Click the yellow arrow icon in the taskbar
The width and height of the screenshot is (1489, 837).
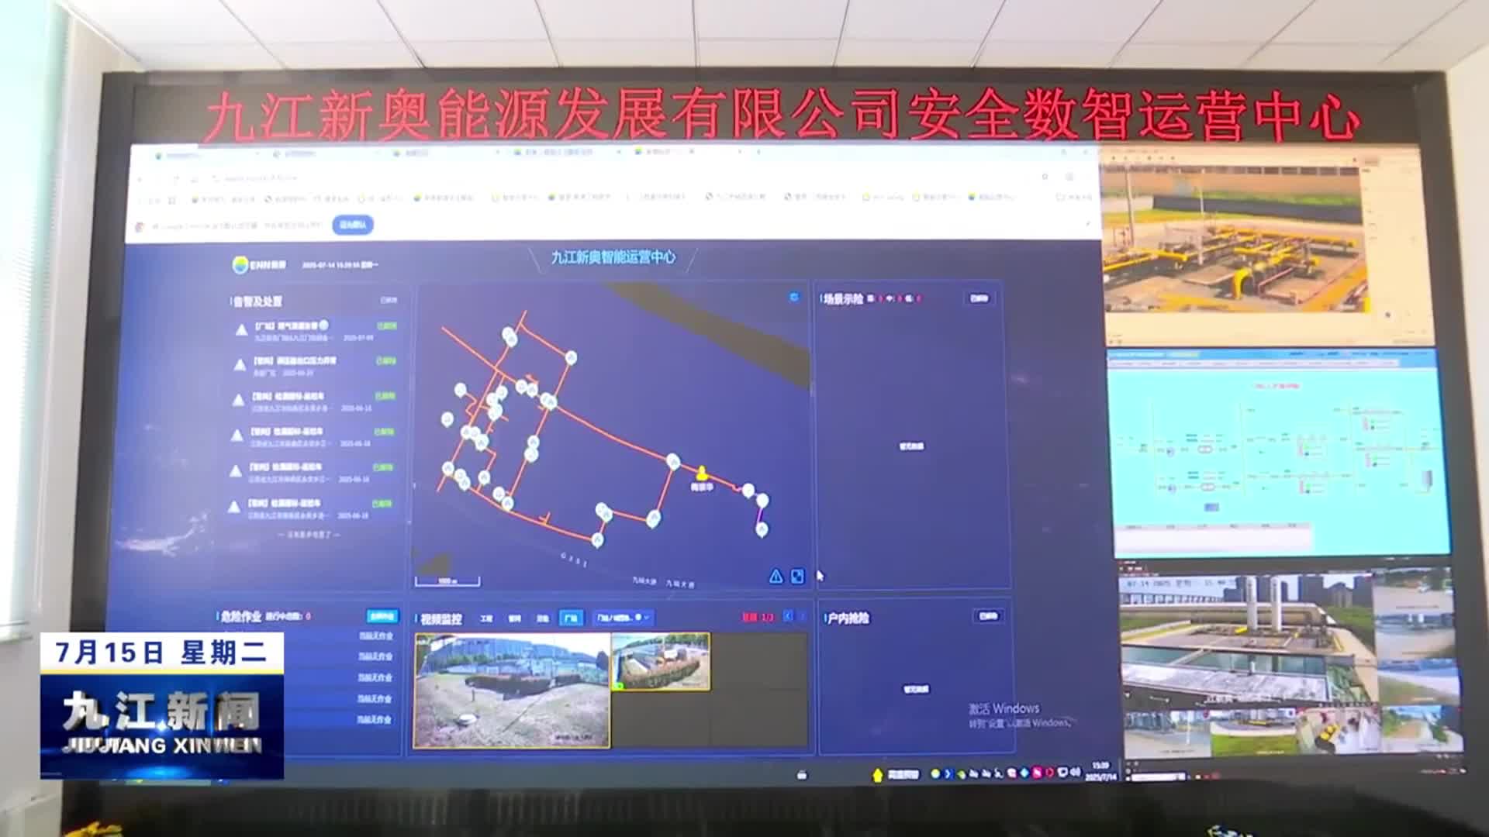coord(877,775)
